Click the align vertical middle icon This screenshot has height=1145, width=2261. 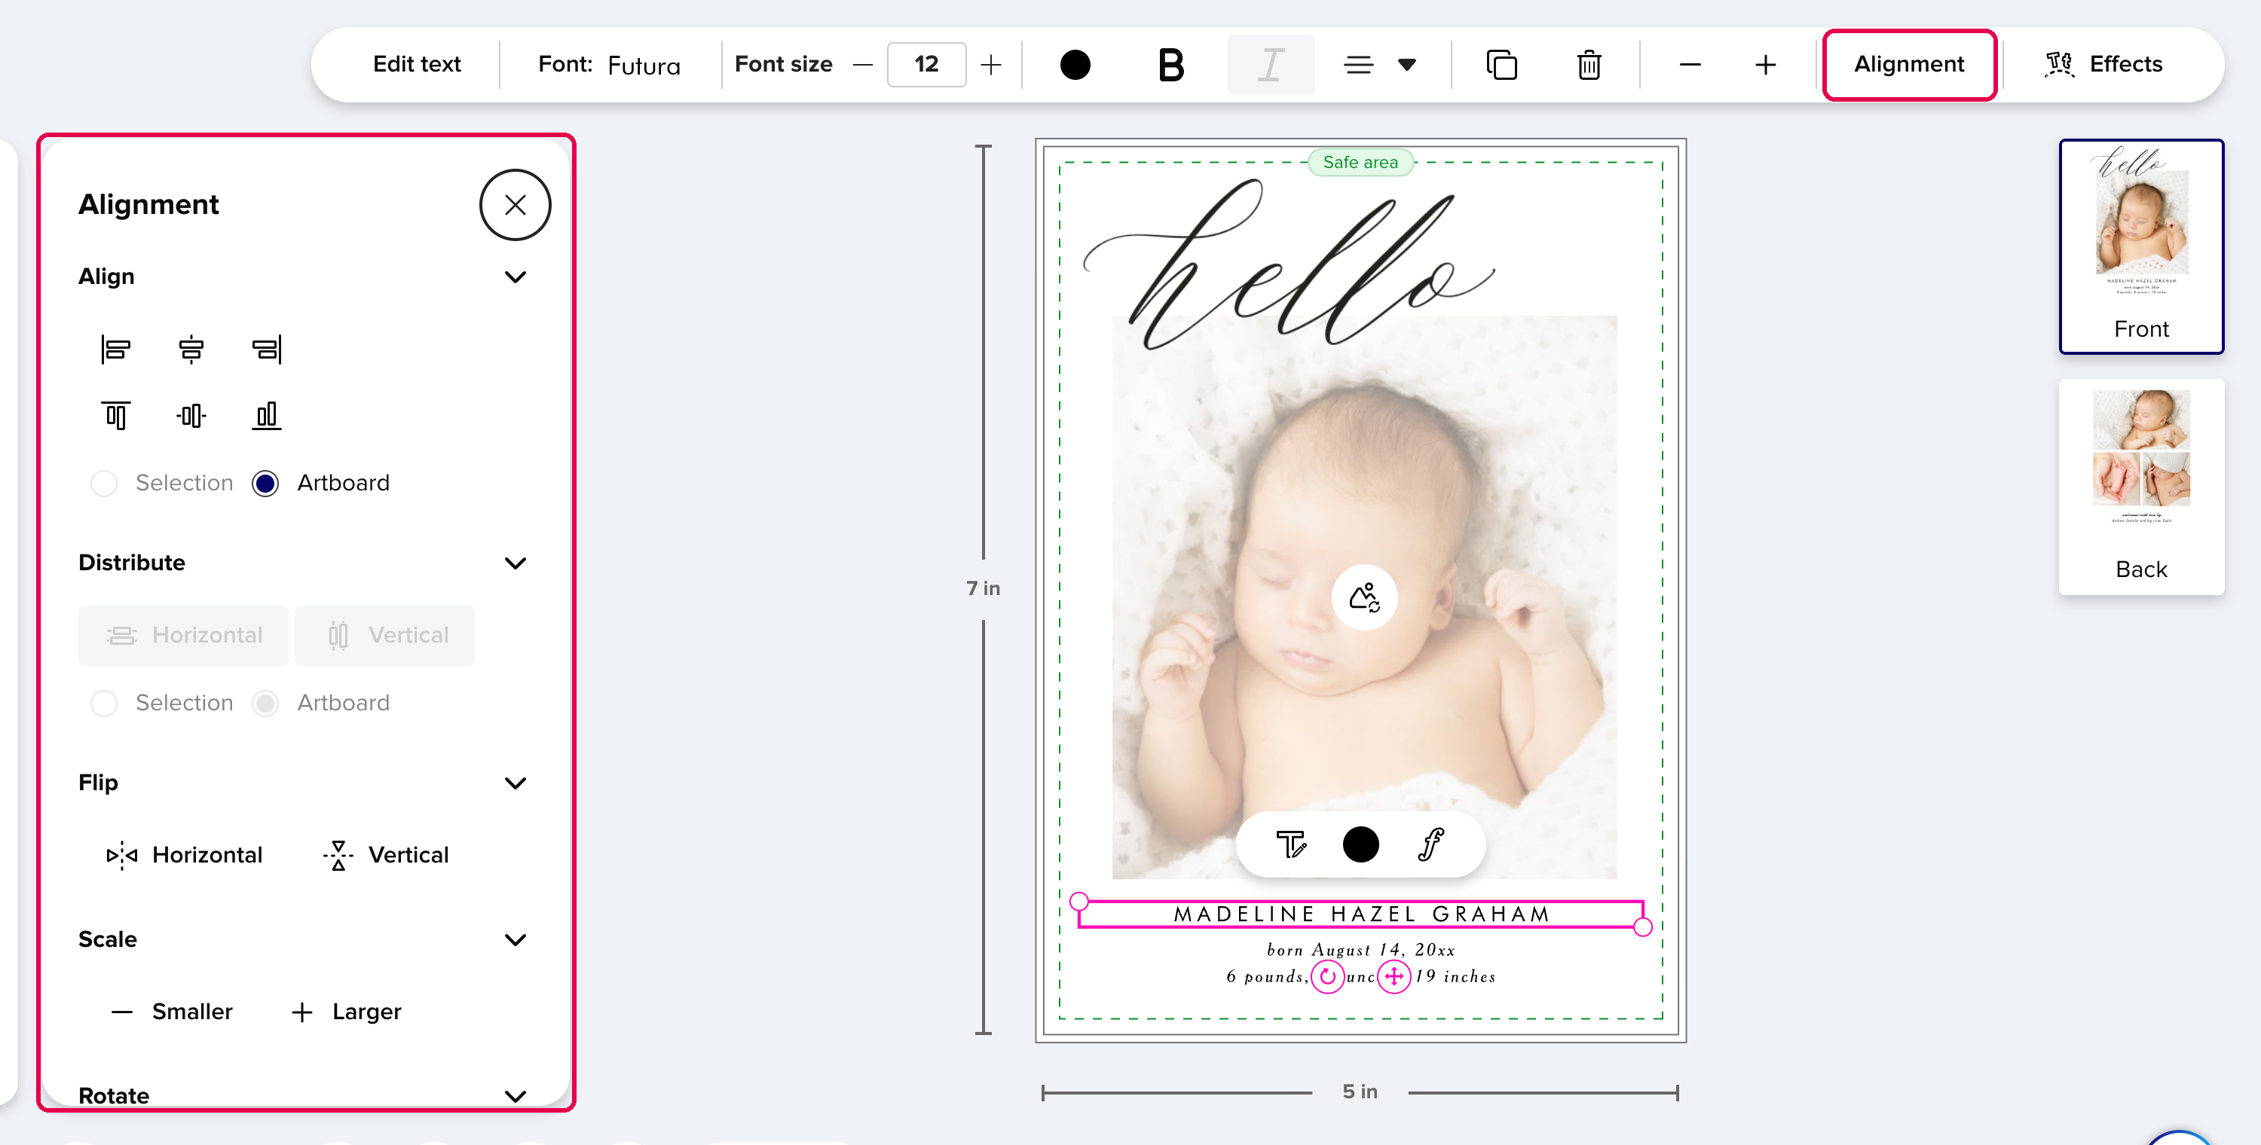point(191,415)
